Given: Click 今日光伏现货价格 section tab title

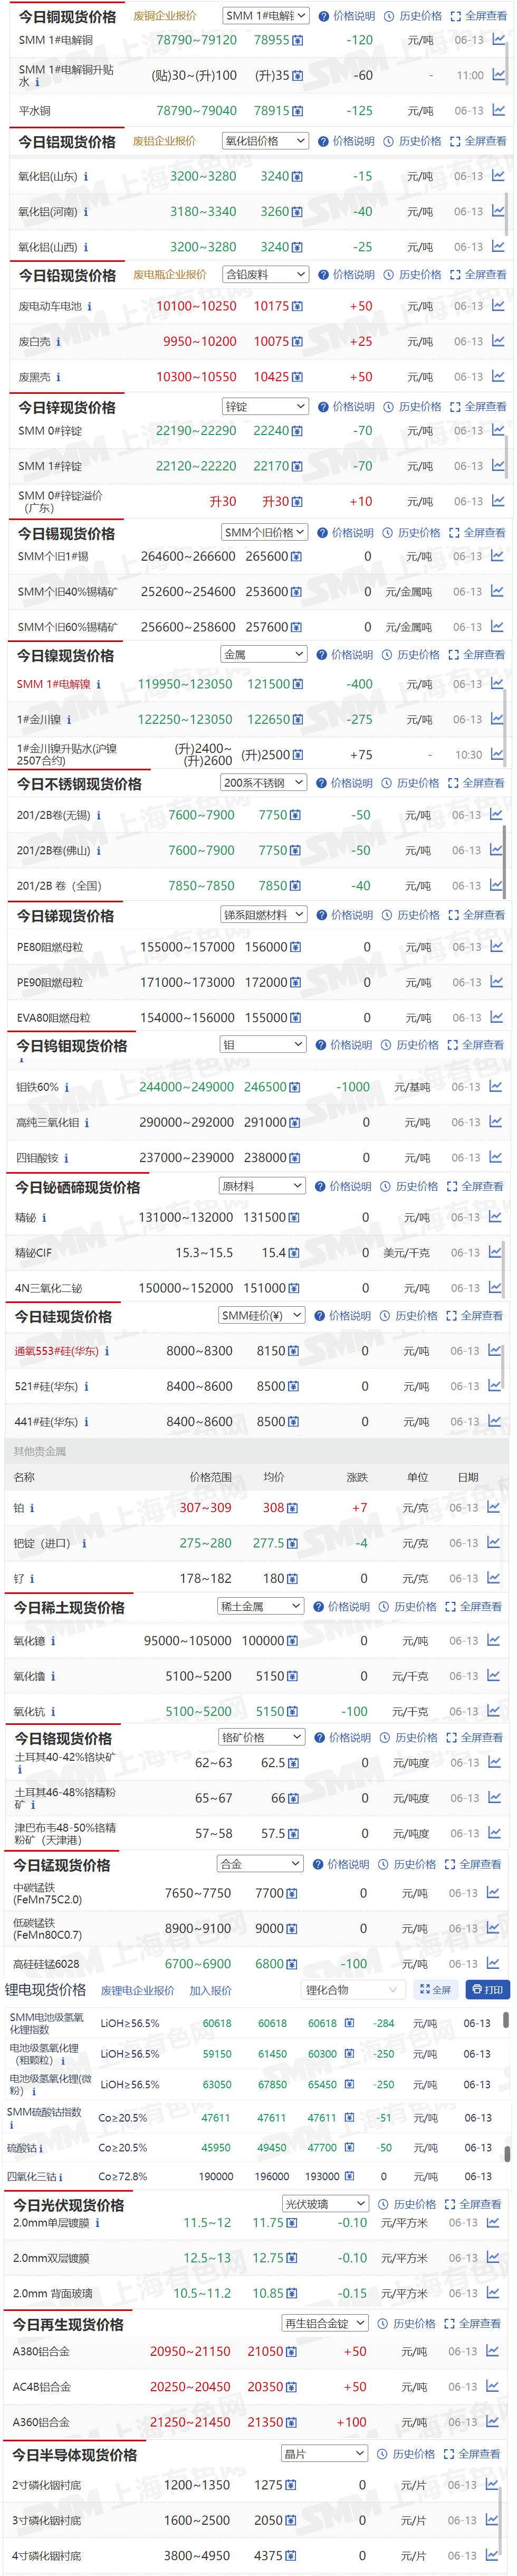Looking at the screenshot, I should tap(69, 2205).
